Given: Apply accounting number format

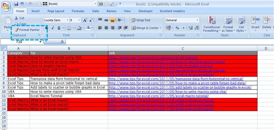Looking at the screenshot, I should pos(168,28).
